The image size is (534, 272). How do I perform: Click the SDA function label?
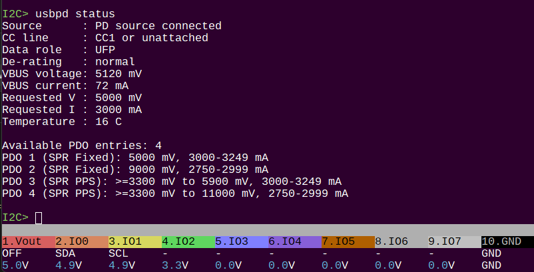(65, 253)
